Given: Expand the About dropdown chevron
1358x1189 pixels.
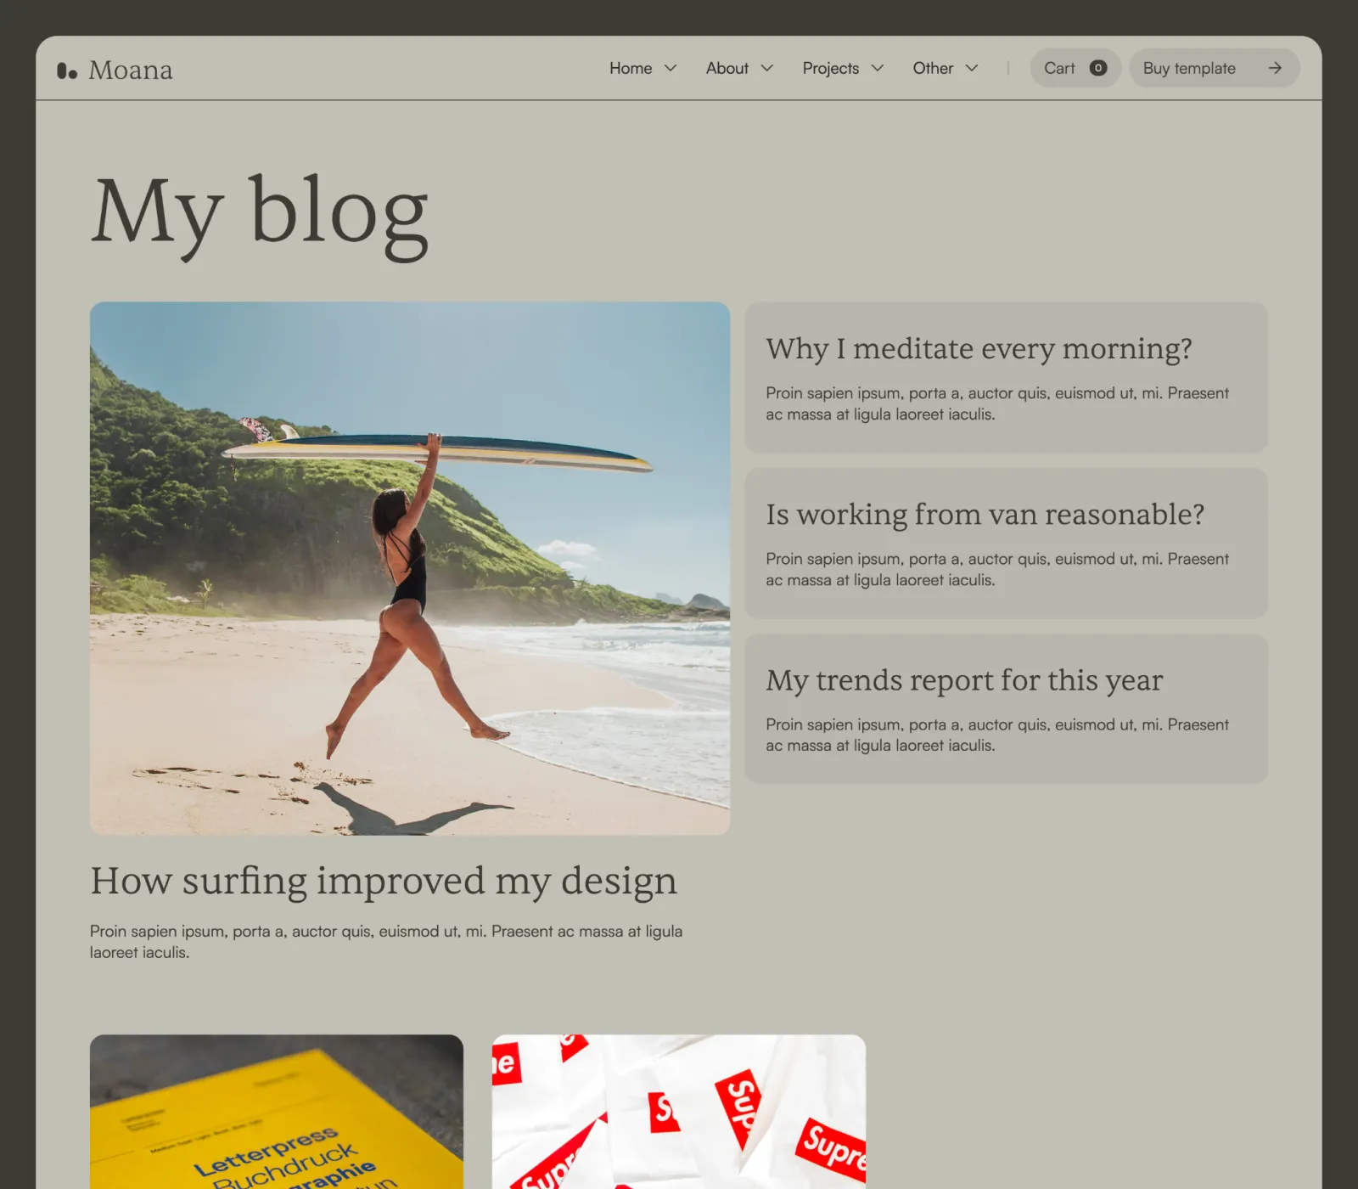Looking at the screenshot, I should (767, 68).
